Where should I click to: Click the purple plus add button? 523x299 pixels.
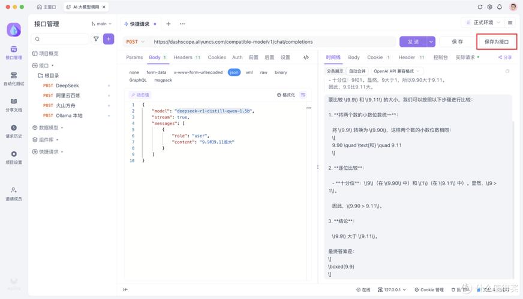tap(109, 39)
